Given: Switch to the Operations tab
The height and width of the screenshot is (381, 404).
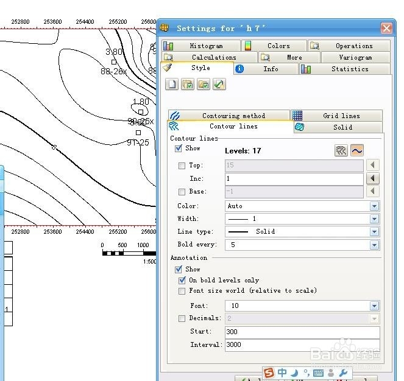Looking at the screenshot, I should click(349, 46).
